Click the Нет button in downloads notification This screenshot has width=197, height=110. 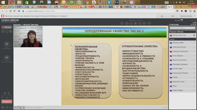click(x=173, y=16)
